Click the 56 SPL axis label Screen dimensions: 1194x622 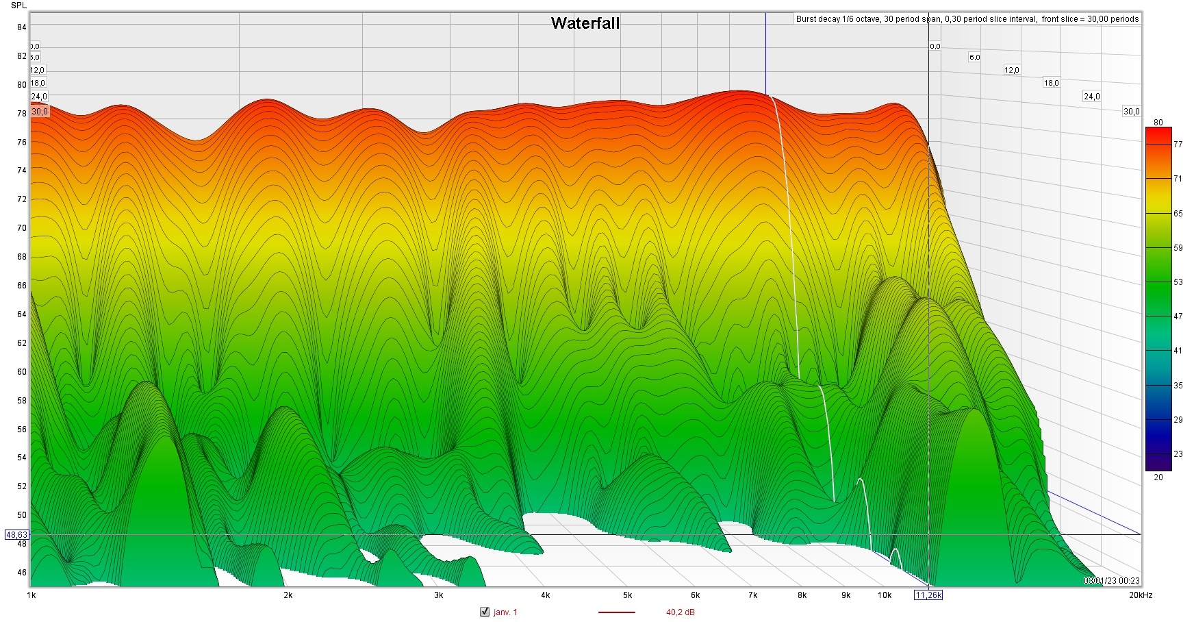tap(22, 430)
